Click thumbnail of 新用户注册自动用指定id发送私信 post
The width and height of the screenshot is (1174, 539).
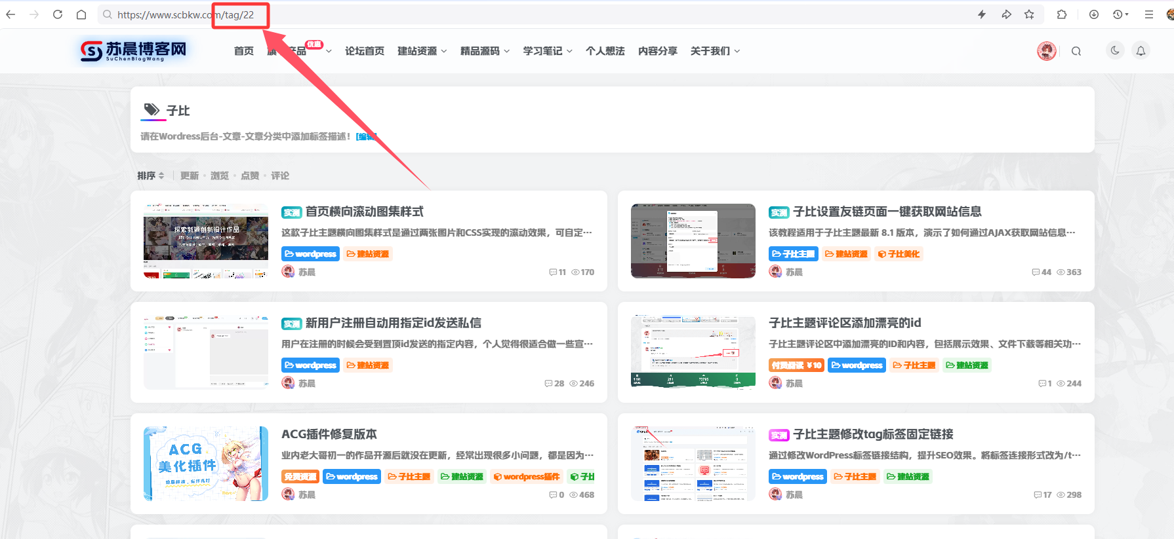point(206,352)
